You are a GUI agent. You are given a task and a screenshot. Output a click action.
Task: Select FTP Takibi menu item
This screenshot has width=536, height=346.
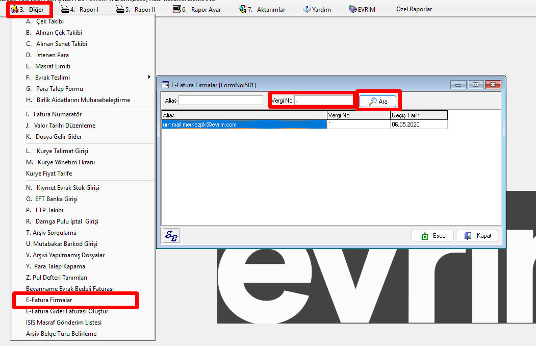(x=83, y=210)
